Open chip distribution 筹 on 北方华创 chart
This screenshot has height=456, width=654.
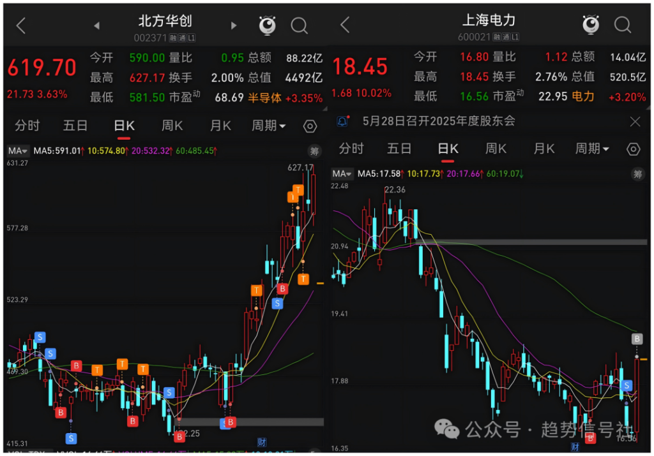[314, 151]
